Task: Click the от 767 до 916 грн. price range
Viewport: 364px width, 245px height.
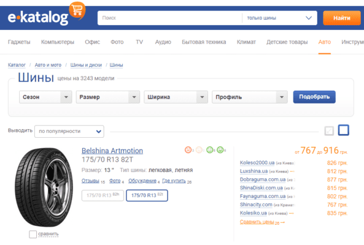Action: click(321, 151)
